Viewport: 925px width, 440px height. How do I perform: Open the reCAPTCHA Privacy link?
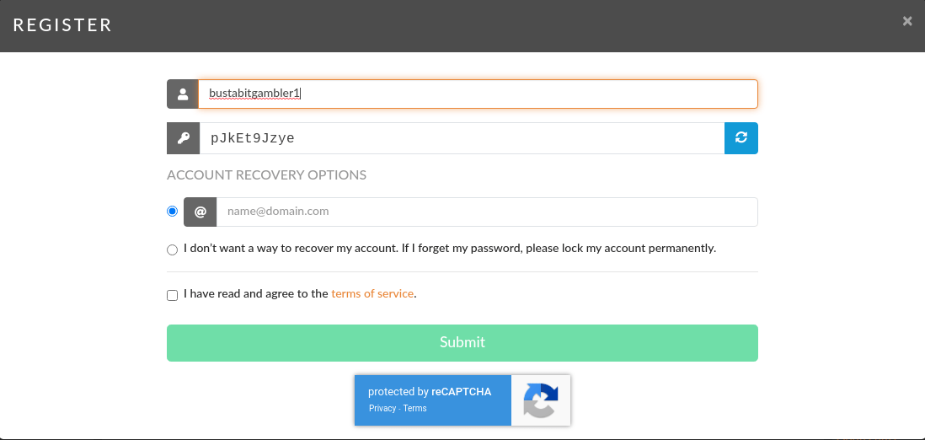click(382, 408)
